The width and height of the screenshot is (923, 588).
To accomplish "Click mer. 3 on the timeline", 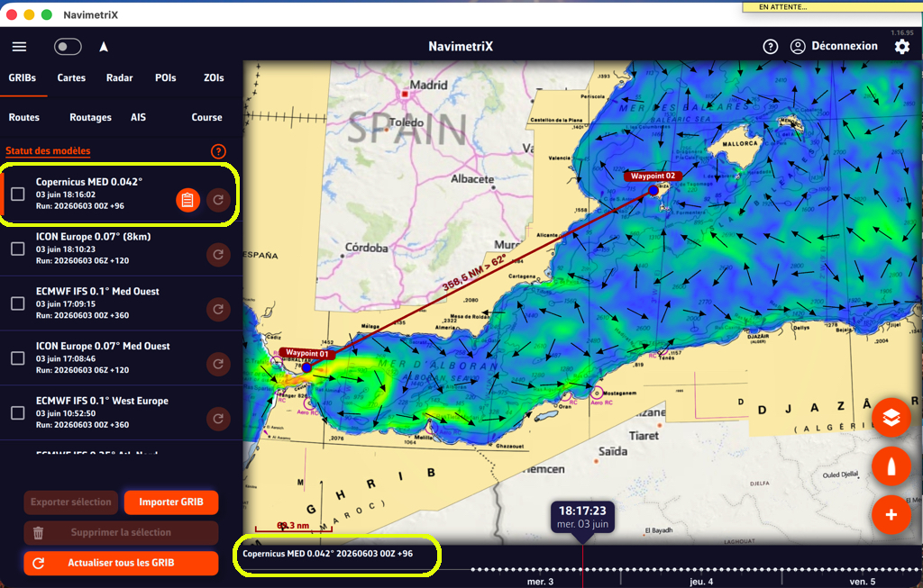I will pyautogui.click(x=541, y=582).
